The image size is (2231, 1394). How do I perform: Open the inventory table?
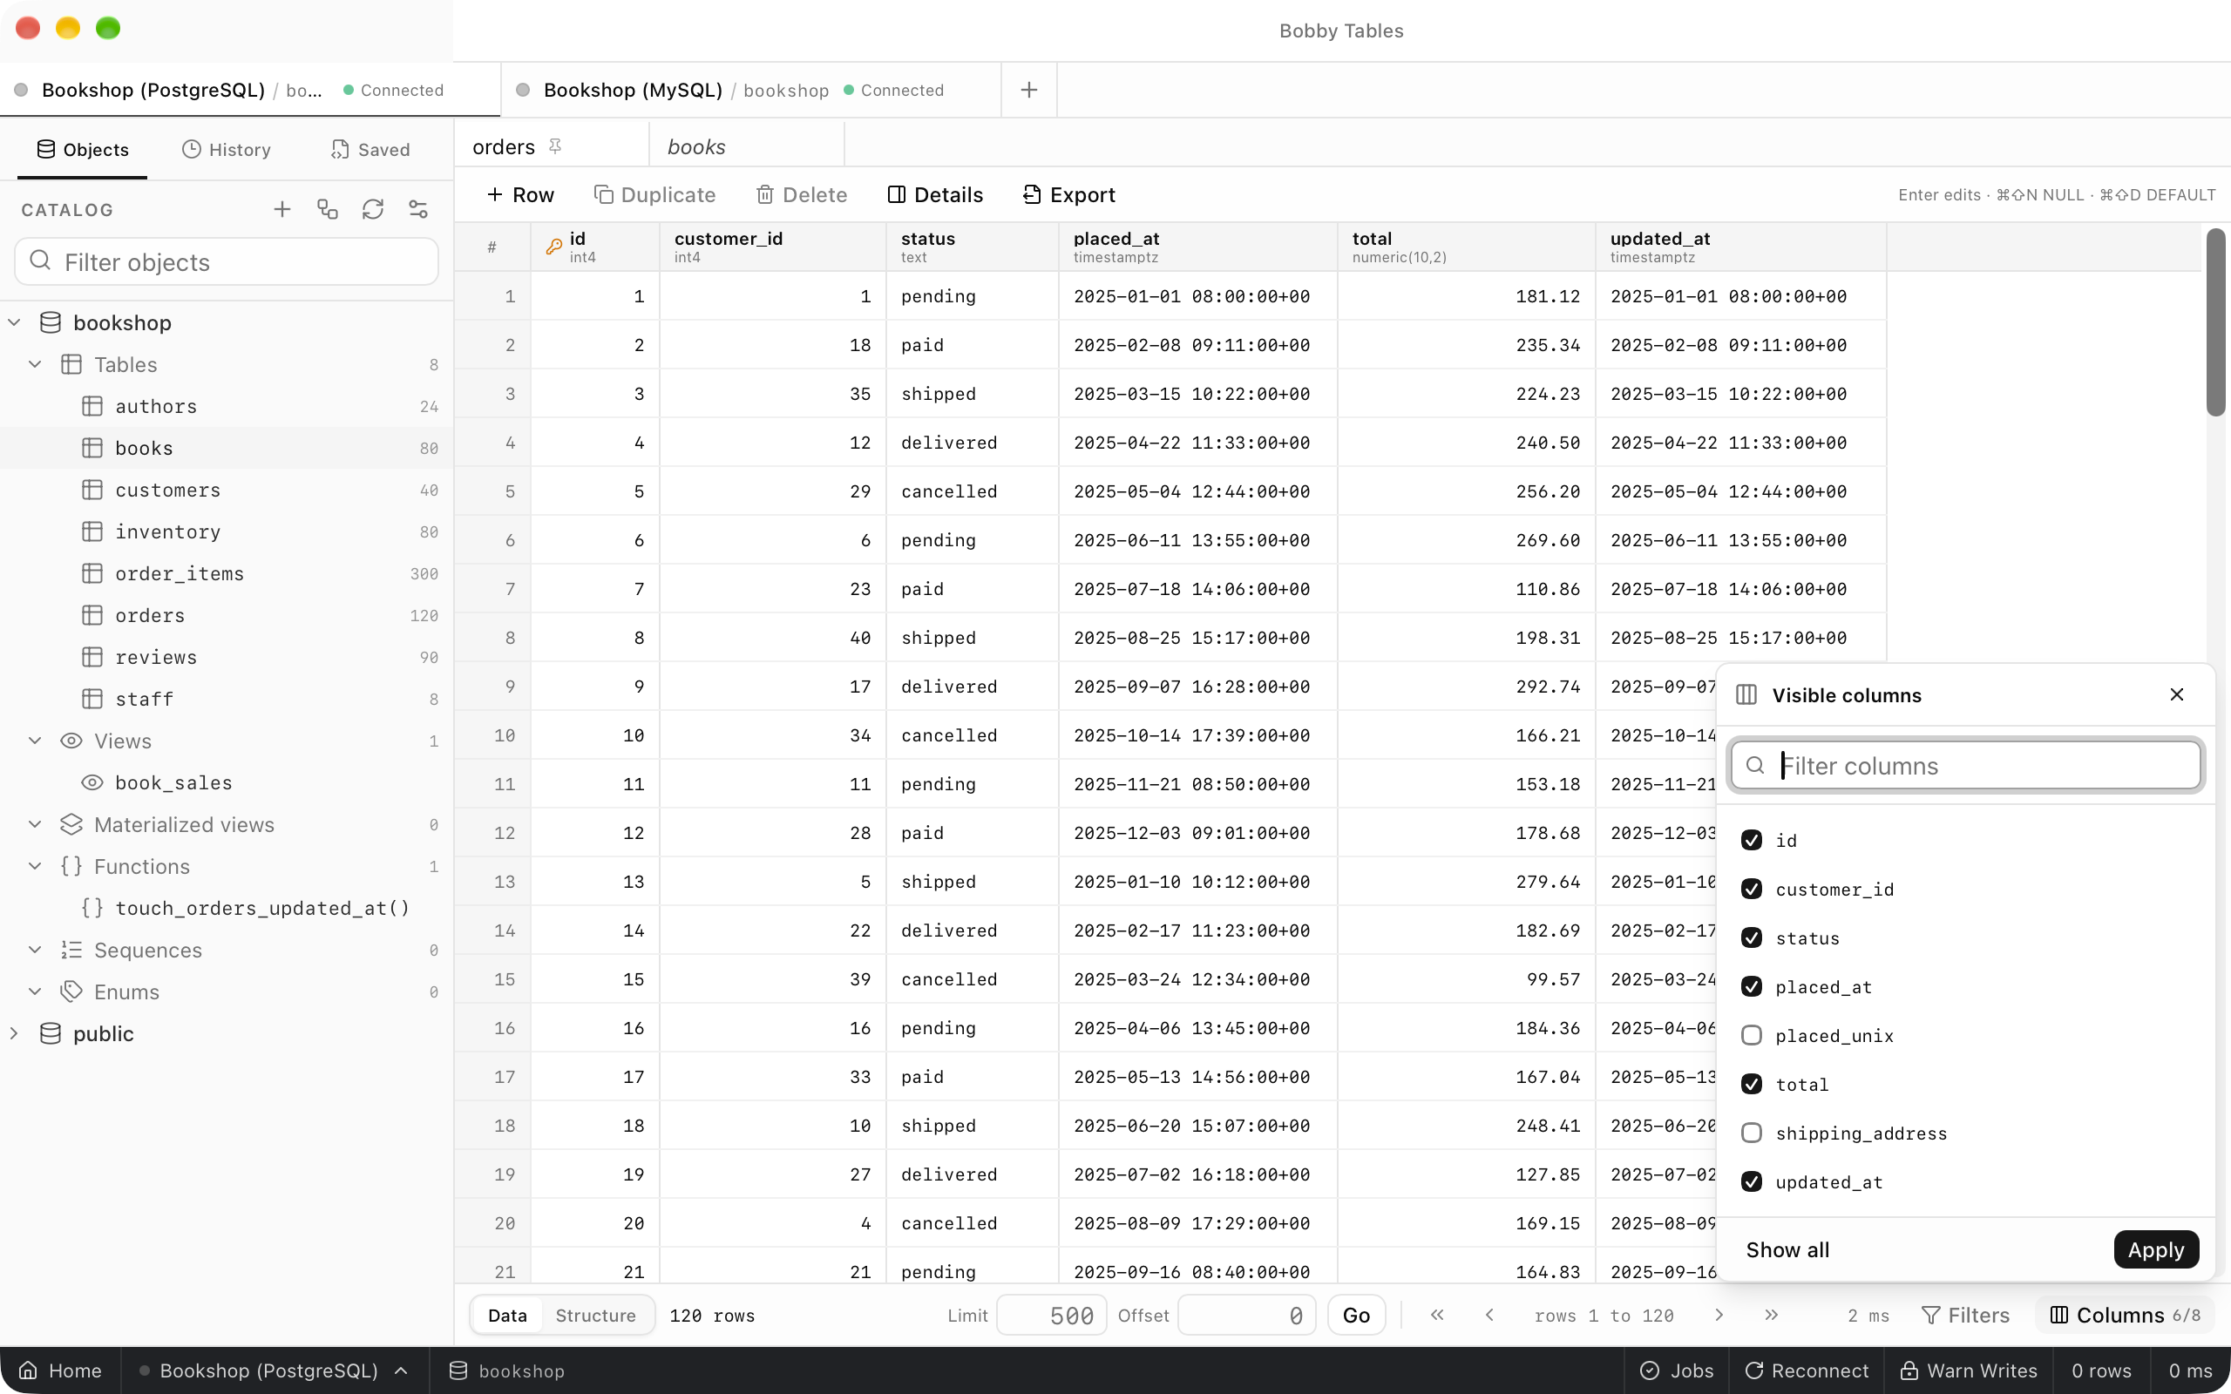pos(226,532)
